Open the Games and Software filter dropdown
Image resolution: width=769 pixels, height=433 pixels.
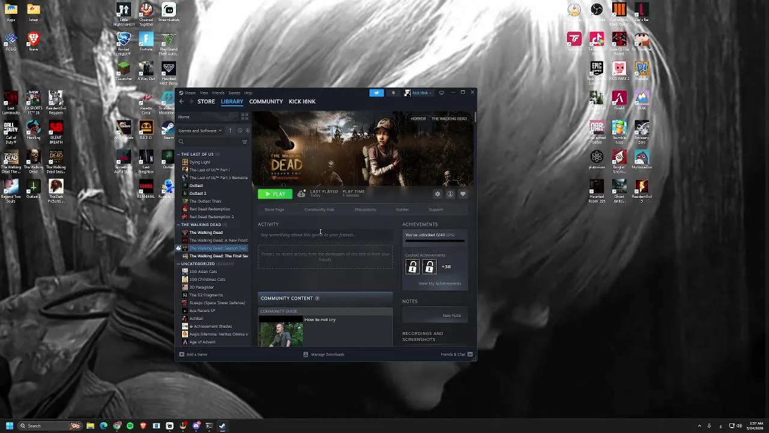coord(200,131)
